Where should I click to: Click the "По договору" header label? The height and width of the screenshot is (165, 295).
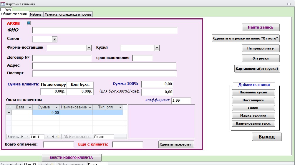53,85
